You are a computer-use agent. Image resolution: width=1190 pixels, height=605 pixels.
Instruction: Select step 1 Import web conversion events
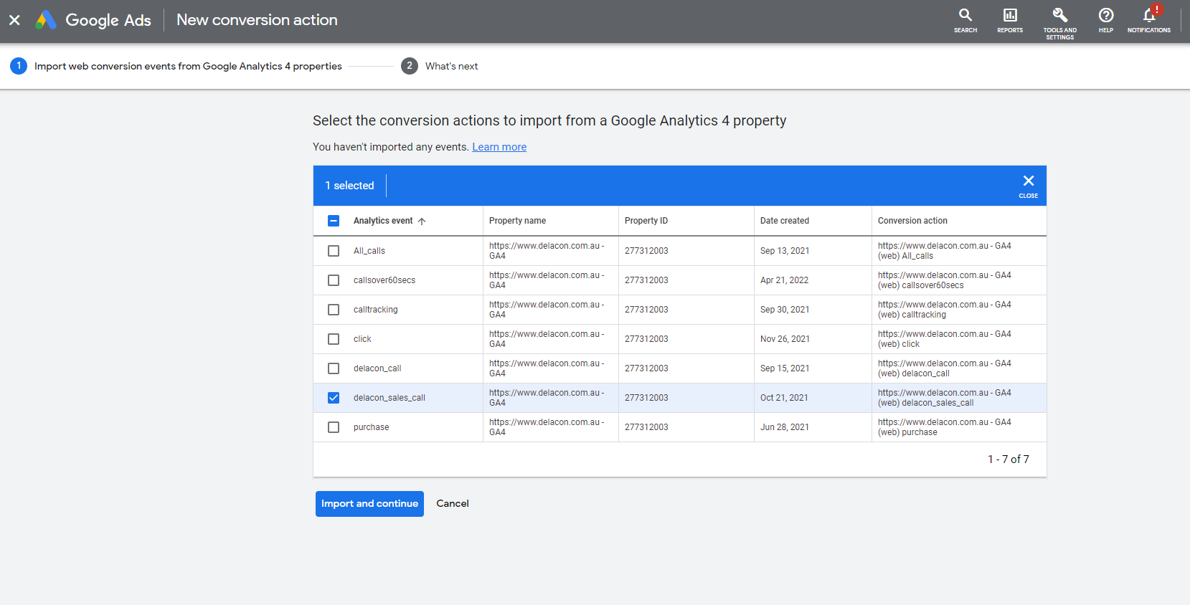[176, 66]
